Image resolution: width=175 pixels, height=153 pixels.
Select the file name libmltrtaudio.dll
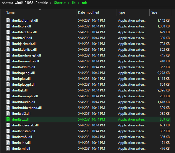pyautogui.click(x=23, y=102)
